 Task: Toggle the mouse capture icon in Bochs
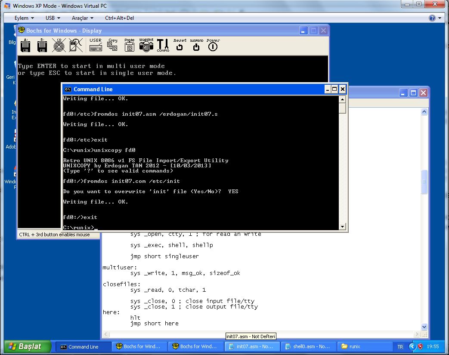pyautogui.click(x=76, y=45)
